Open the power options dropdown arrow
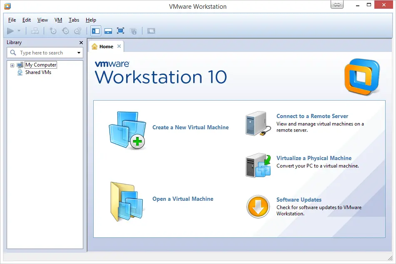 point(19,31)
